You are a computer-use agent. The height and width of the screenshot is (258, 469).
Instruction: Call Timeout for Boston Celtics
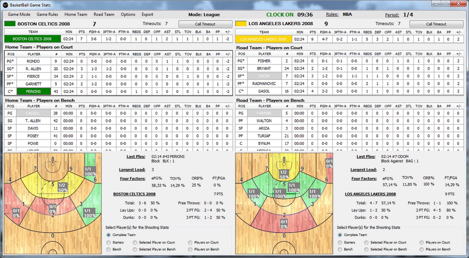click(205, 24)
